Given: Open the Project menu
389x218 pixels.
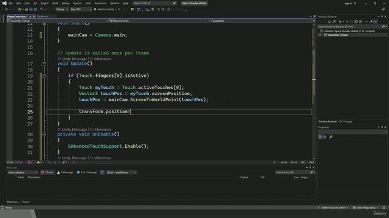Looking at the screenshot, I should pyautogui.click(x=44, y=3).
